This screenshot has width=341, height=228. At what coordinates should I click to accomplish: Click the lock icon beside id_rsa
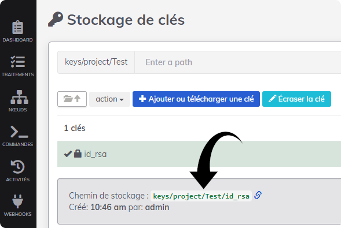78,154
